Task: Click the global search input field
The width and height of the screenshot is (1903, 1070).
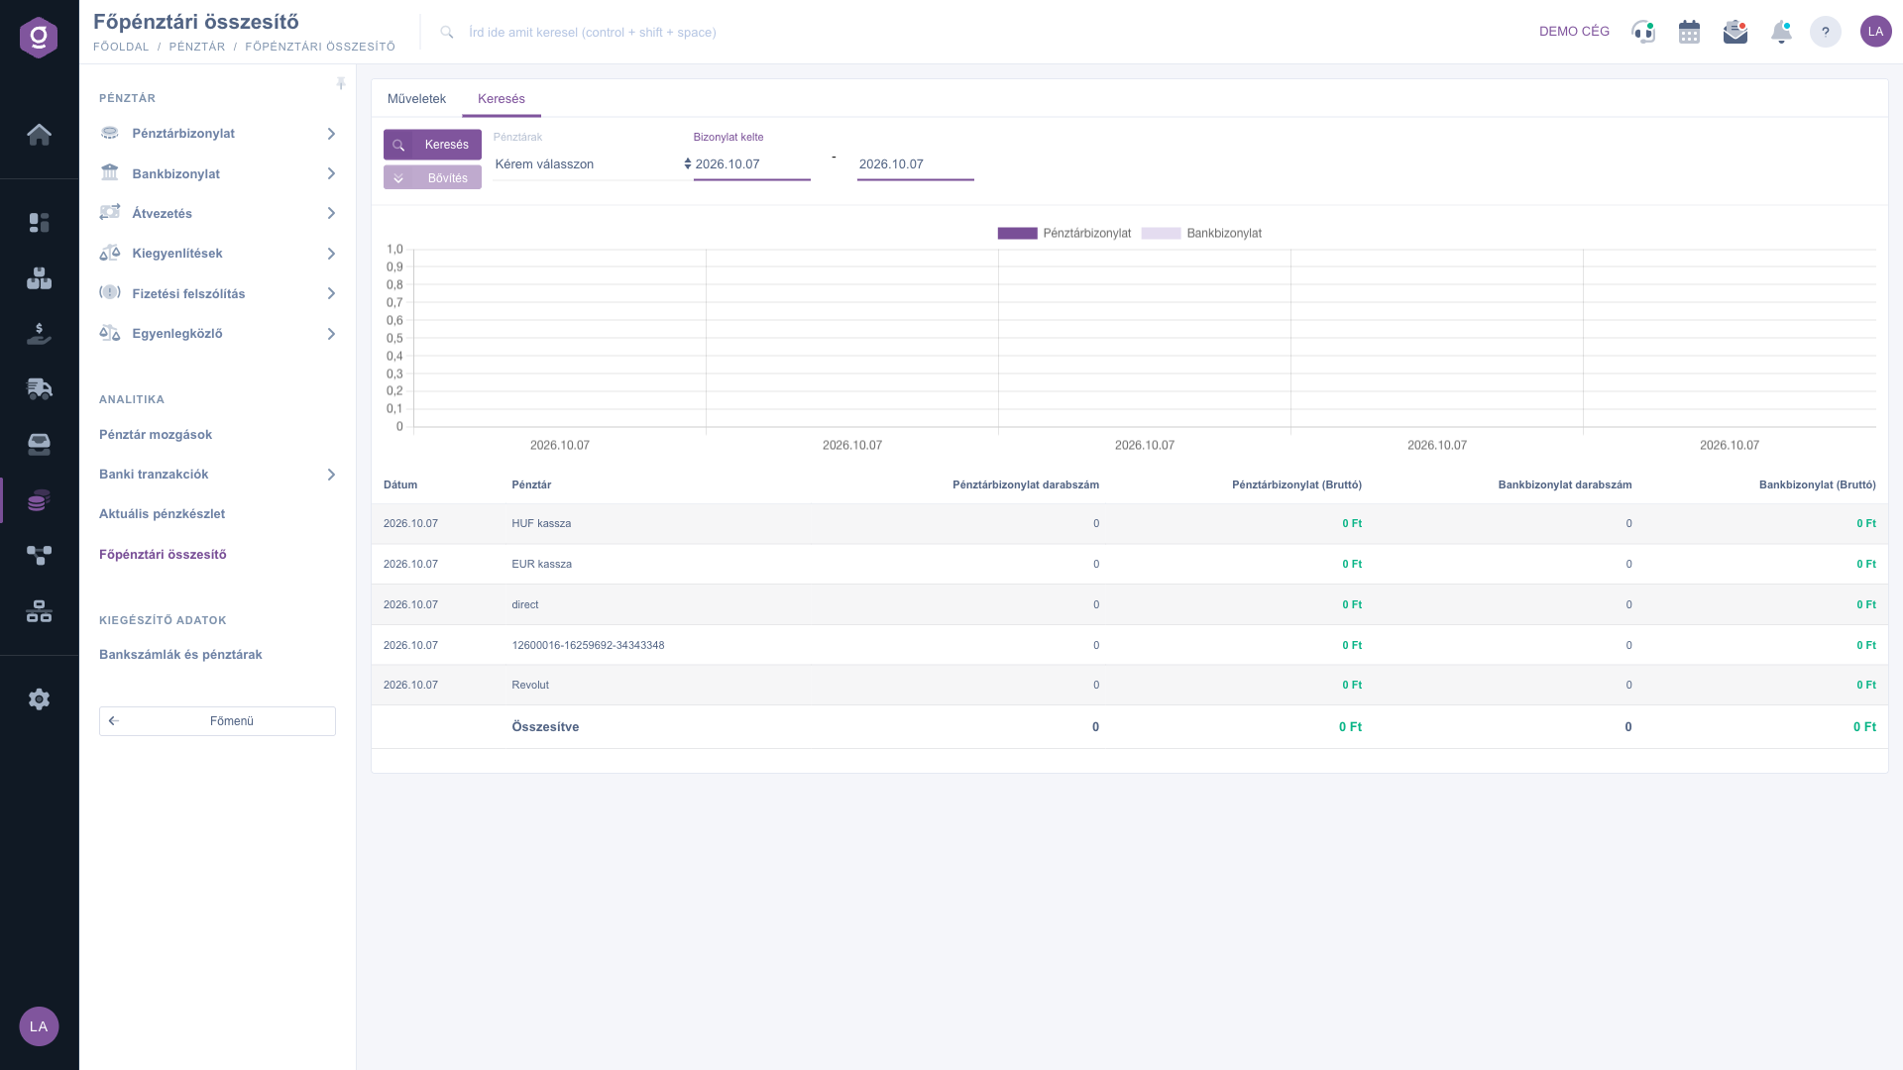Action: click(593, 33)
